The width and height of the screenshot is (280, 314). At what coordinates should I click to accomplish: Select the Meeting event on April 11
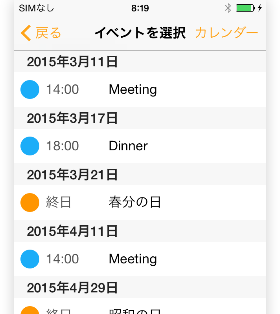(x=140, y=259)
